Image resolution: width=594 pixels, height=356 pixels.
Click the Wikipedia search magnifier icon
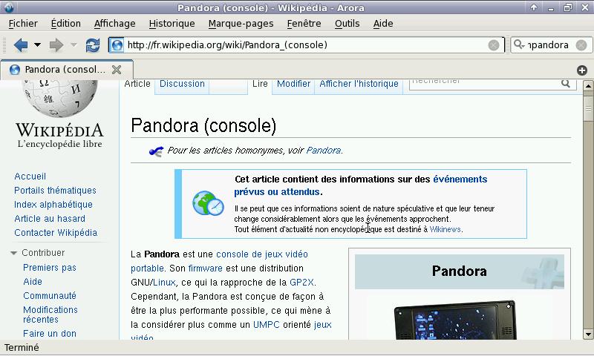coord(566,83)
